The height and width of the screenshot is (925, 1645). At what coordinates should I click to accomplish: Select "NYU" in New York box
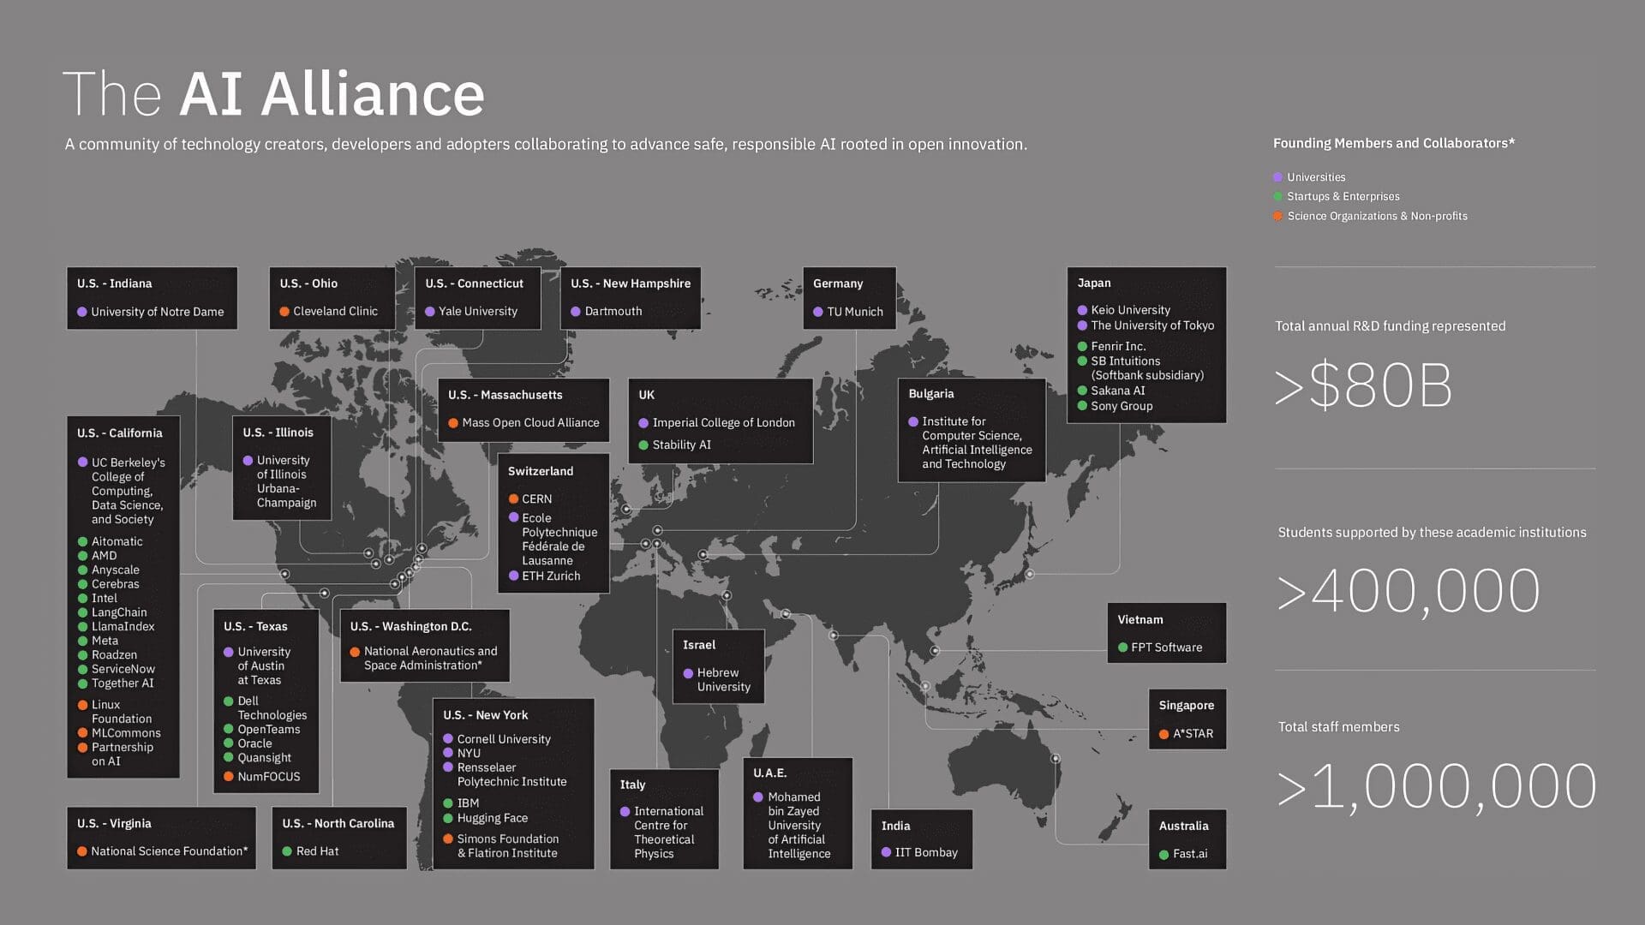coord(469,754)
